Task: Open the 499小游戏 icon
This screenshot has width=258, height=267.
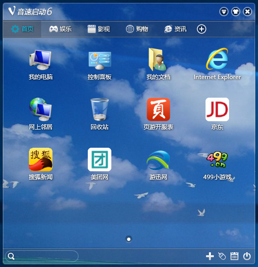Action: click(217, 160)
